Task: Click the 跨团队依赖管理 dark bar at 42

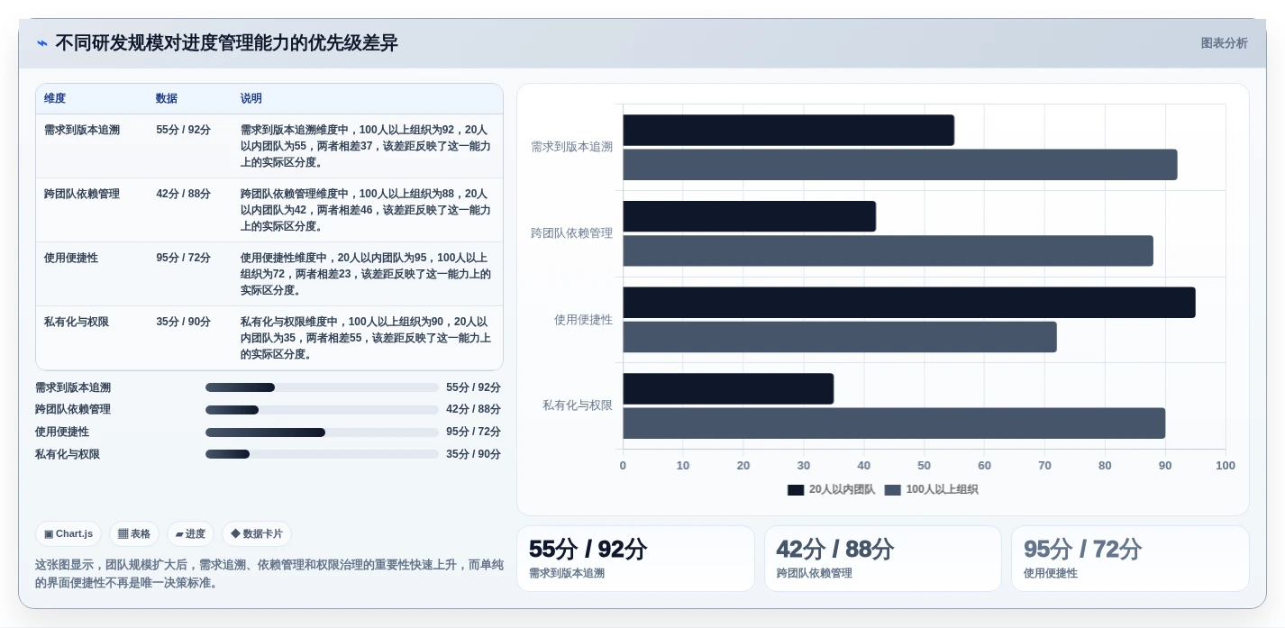Action: [x=749, y=216]
